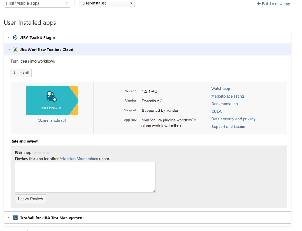Image resolution: width=302 pixels, height=231 pixels.
Task: Click inside the review text area
Action: coord(86,177)
